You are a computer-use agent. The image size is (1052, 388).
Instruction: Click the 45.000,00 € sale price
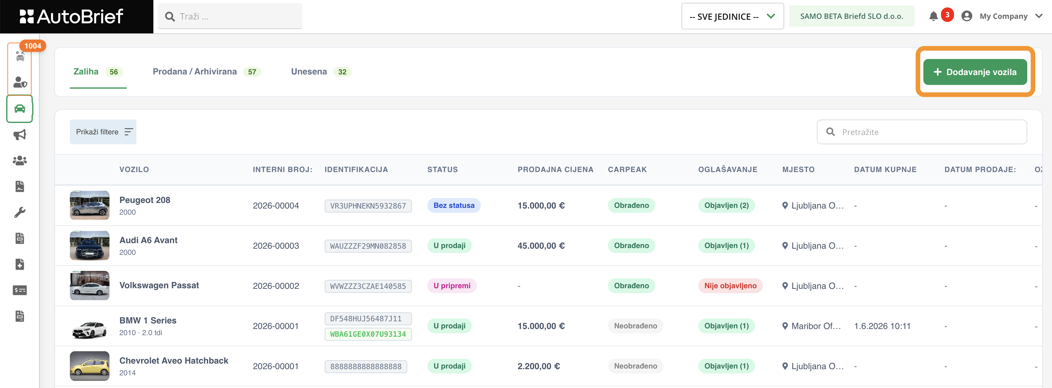[541, 246]
